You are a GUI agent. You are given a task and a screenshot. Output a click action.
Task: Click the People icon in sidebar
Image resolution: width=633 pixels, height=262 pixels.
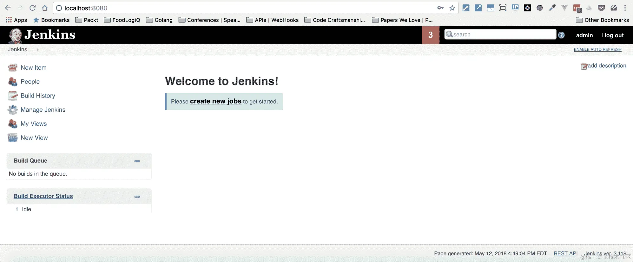coord(13,82)
